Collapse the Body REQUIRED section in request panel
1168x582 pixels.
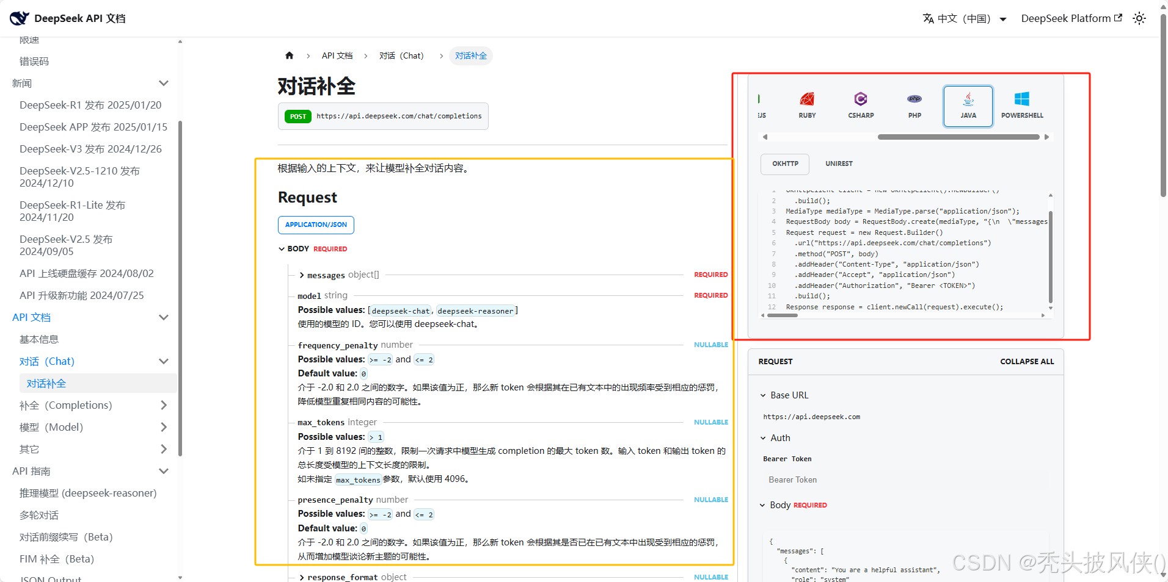793,505
